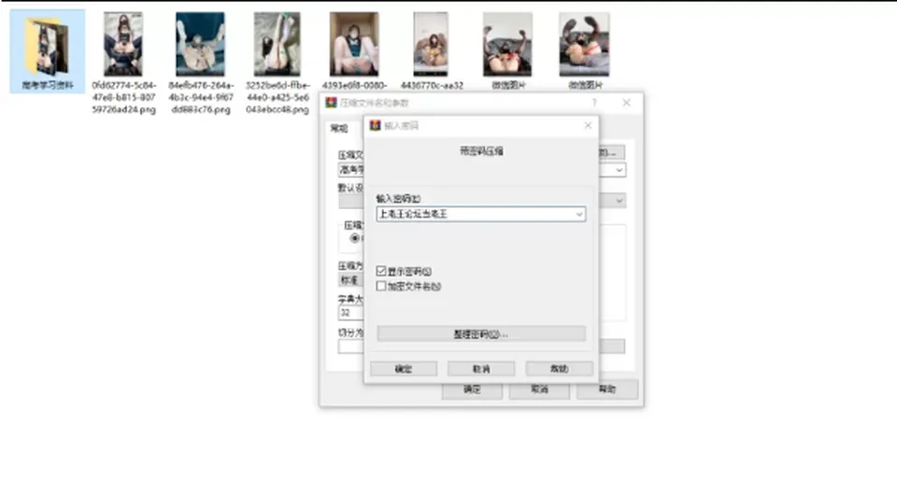897x494 pixels.
Task: Enable the 加密文件名 checkbox
Action: coord(381,286)
